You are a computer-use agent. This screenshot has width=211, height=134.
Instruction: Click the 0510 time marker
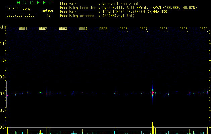pos(204,28)
